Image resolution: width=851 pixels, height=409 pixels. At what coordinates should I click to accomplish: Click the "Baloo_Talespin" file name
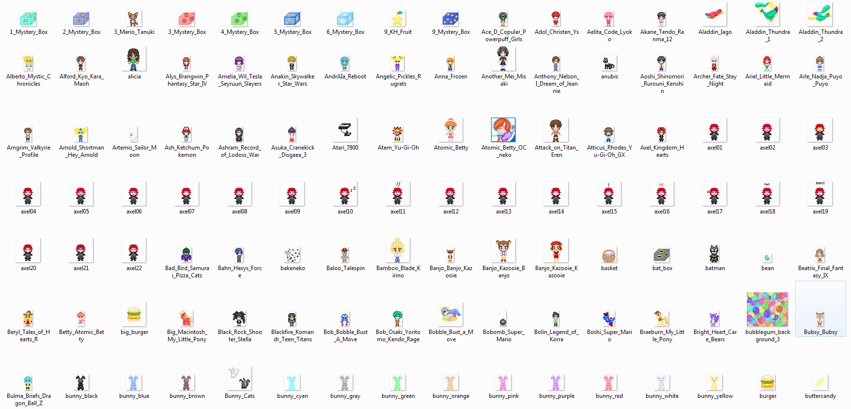click(345, 268)
